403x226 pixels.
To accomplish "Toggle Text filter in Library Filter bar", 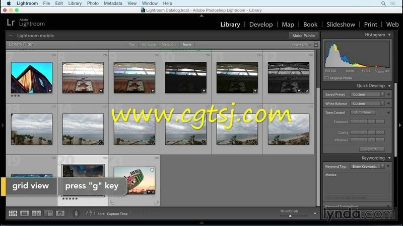I will coord(132,44).
